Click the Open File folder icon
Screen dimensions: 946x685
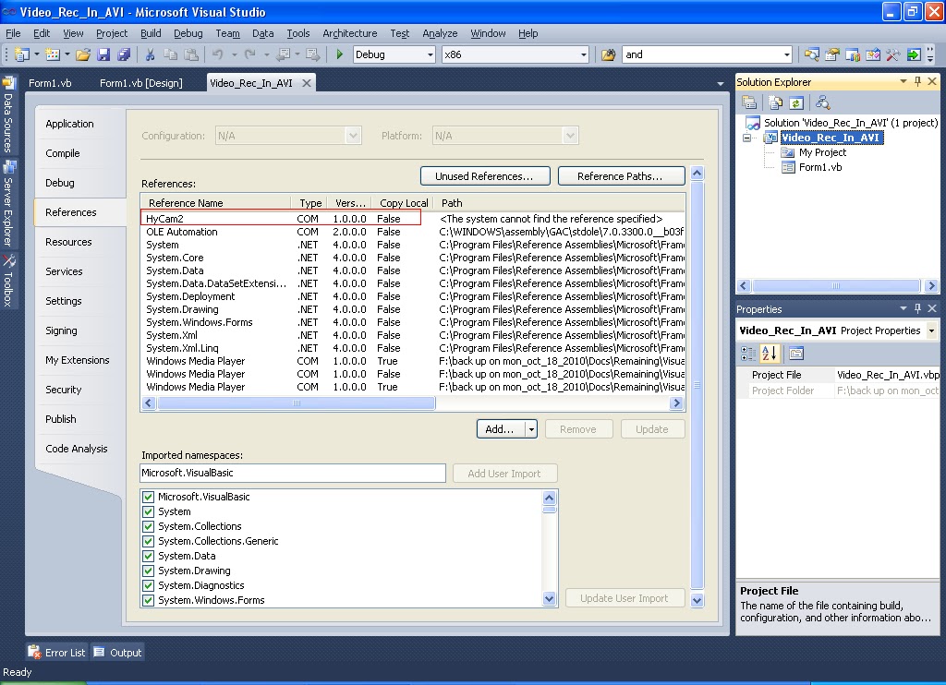point(83,54)
